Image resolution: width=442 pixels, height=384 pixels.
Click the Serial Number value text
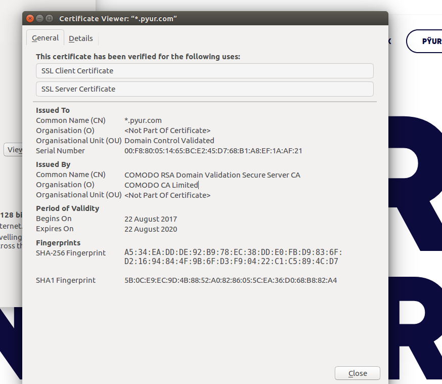(x=213, y=151)
